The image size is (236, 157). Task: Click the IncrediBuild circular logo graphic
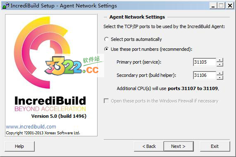coord(42,52)
